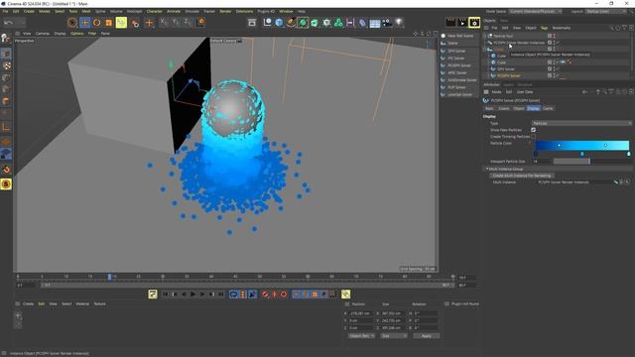Switch to the Basic tab in Attributes

489,108
